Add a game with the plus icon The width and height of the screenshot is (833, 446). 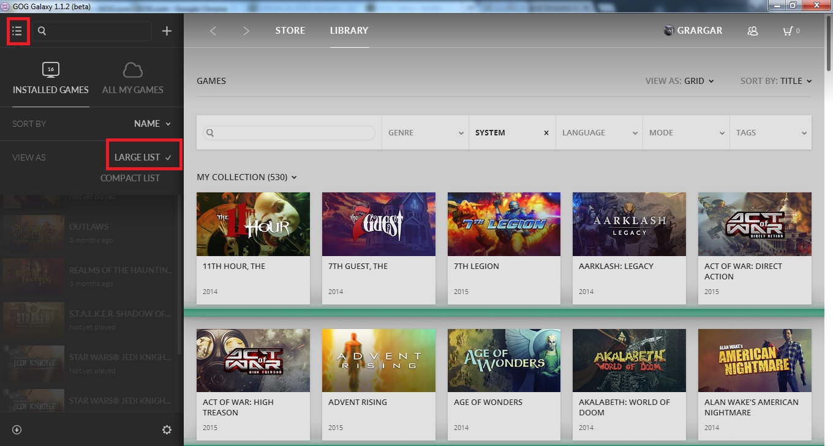pyautogui.click(x=167, y=31)
